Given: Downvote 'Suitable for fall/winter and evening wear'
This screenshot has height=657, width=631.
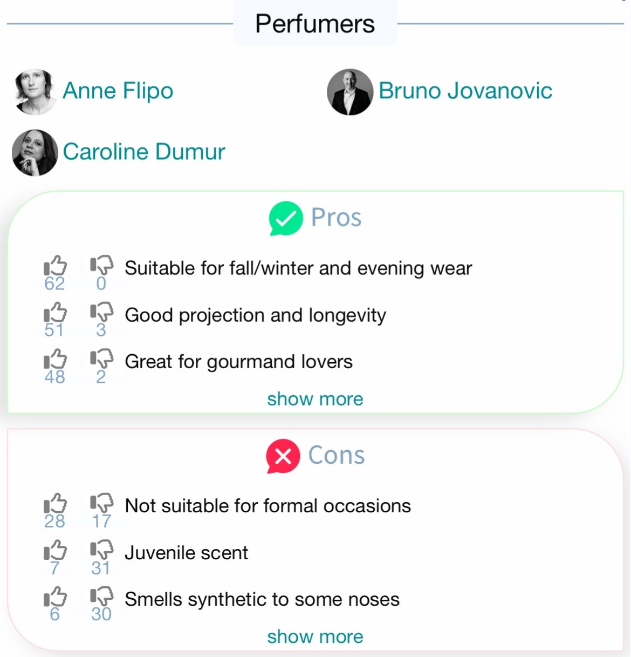Looking at the screenshot, I should [x=101, y=266].
